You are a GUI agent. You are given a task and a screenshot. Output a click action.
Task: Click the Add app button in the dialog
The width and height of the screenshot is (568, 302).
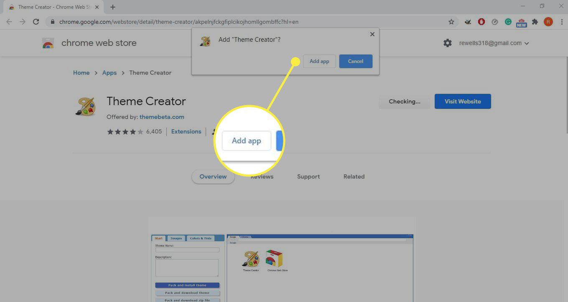[x=319, y=61]
